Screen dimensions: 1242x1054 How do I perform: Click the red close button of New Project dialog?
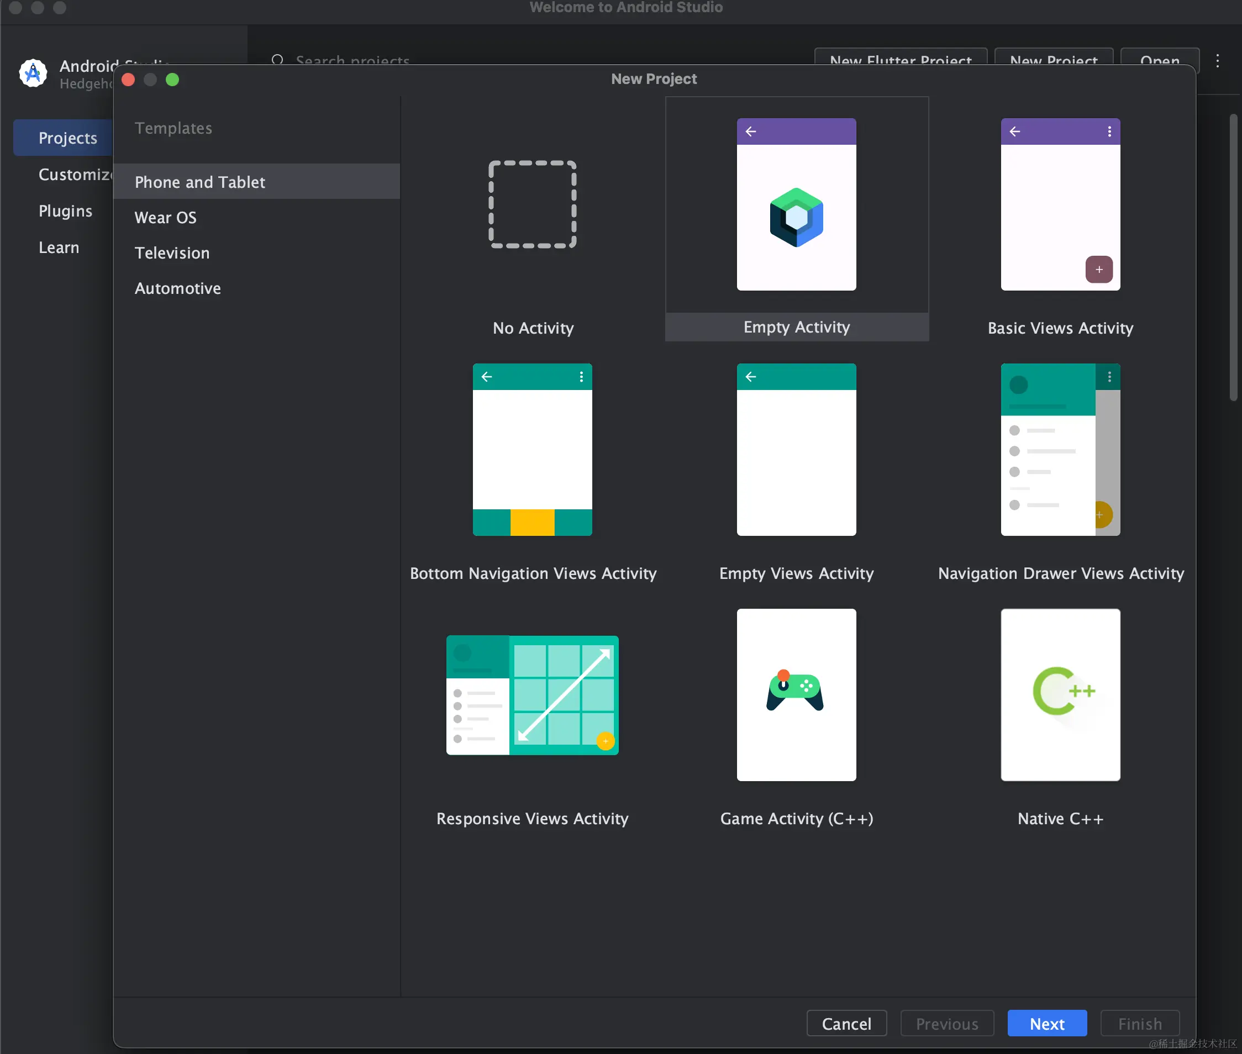[128, 80]
